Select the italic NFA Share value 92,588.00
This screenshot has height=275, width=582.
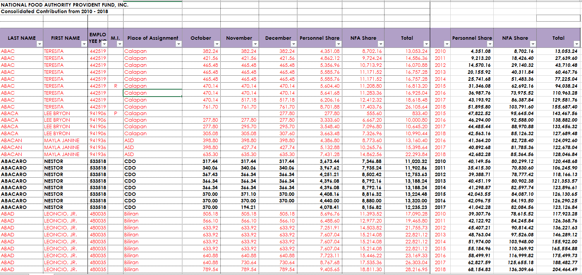522,121
